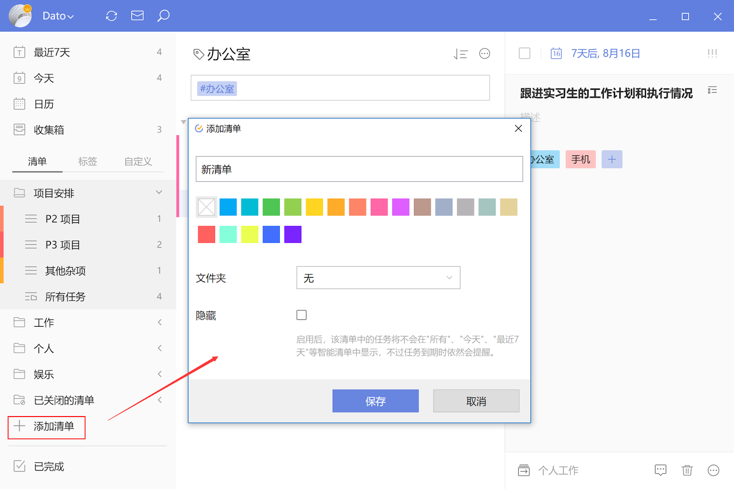Click the 保存 button
This screenshot has width=734, height=489.
pos(375,401)
